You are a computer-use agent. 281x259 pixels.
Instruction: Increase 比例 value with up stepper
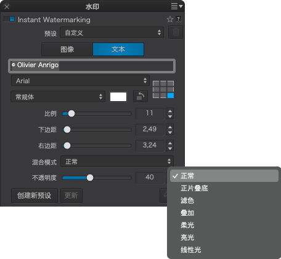[170, 111]
